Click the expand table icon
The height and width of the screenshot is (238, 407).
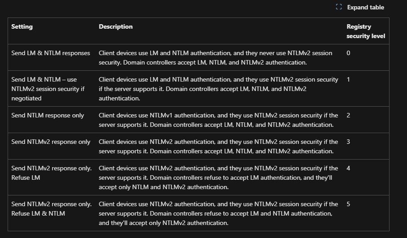point(339,7)
